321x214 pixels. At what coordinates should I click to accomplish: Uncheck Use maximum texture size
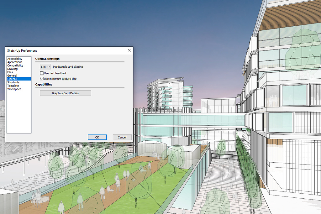(x=42, y=78)
